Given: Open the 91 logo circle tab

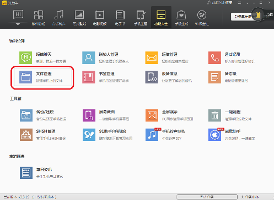Looking at the screenshot, I should click(202, 18).
